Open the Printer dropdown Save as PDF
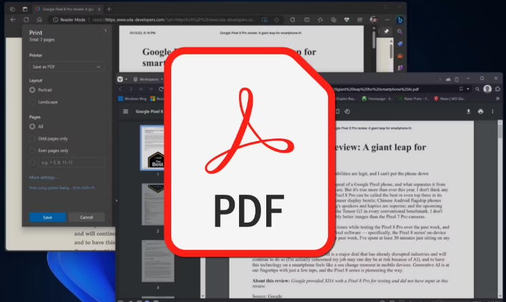 coord(67,67)
